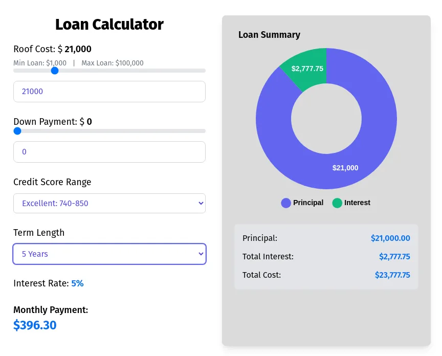The image size is (442, 356).
Task: Select the roof cost input showing 21000
Action: [x=109, y=91]
